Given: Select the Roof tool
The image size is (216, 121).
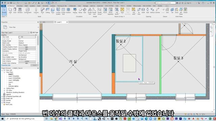Looking at the screenshot, I should click(43, 11).
